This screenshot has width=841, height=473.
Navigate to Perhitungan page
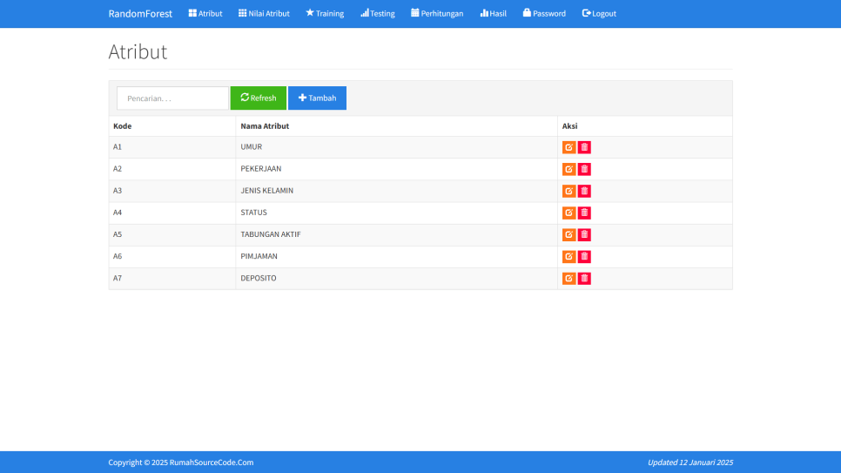click(437, 14)
